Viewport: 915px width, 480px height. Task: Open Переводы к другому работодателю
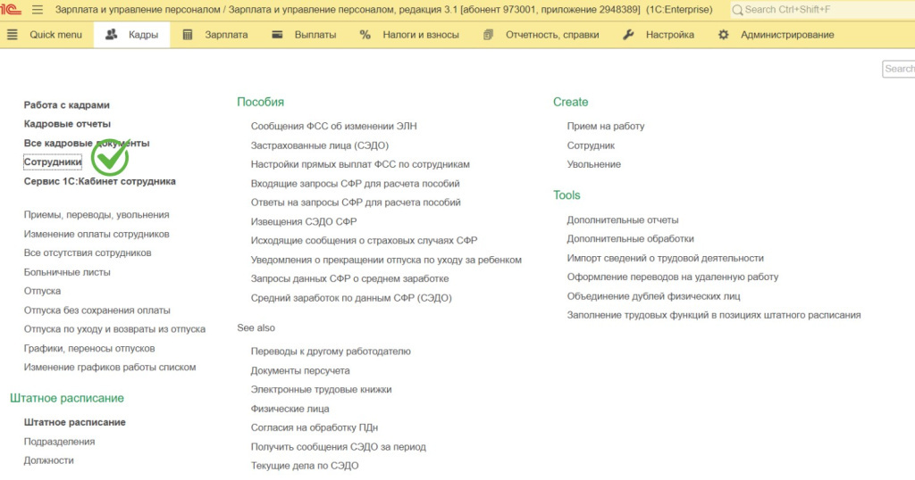pyautogui.click(x=331, y=352)
